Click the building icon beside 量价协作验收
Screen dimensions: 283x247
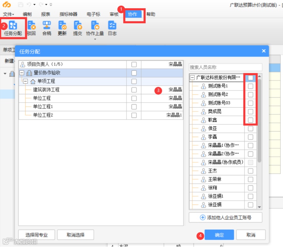click(29, 73)
